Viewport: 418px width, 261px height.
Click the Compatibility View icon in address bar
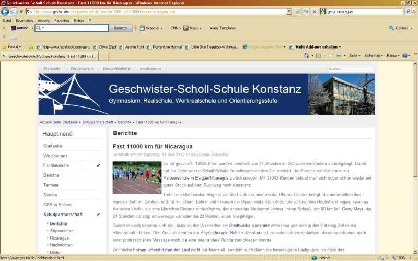pyautogui.click(x=297, y=11)
